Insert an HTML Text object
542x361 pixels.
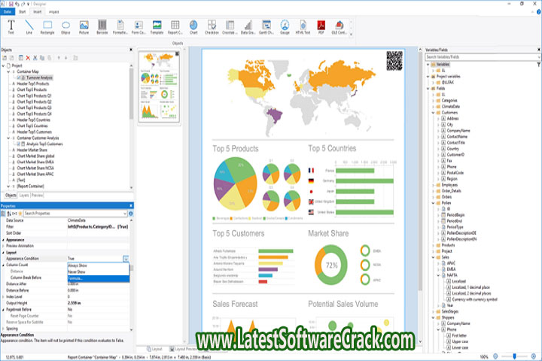[x=303, y=27]
